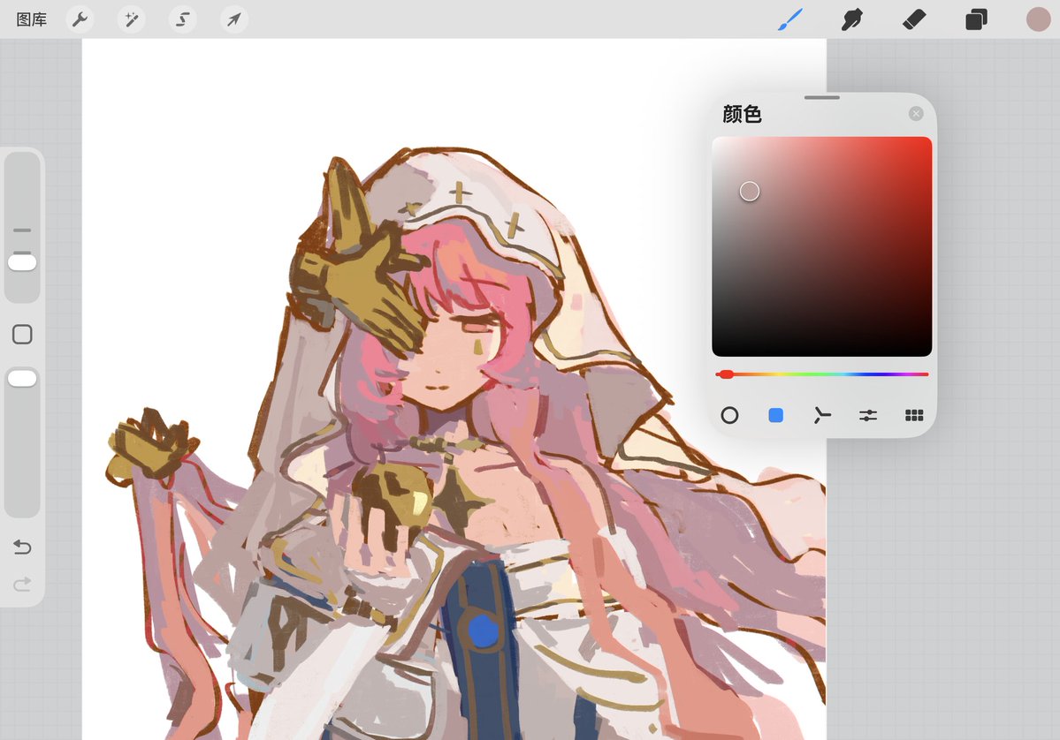Switch to Palettes grid tab
The width and height of the screenshot is (1060, 740).
914,415
